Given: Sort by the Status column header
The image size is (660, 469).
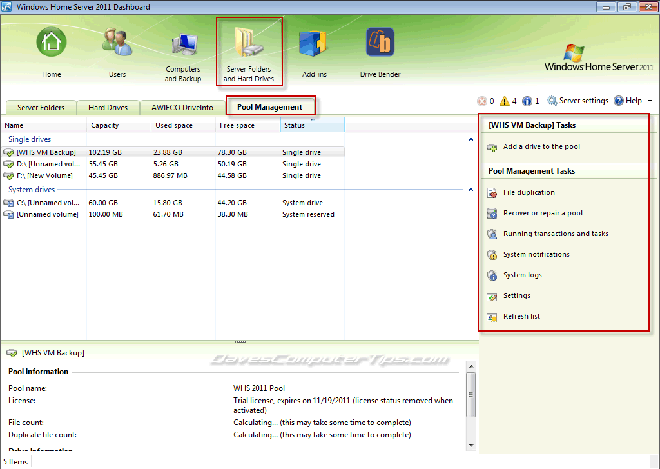Looking at the screenshot, I should (313, 125).
